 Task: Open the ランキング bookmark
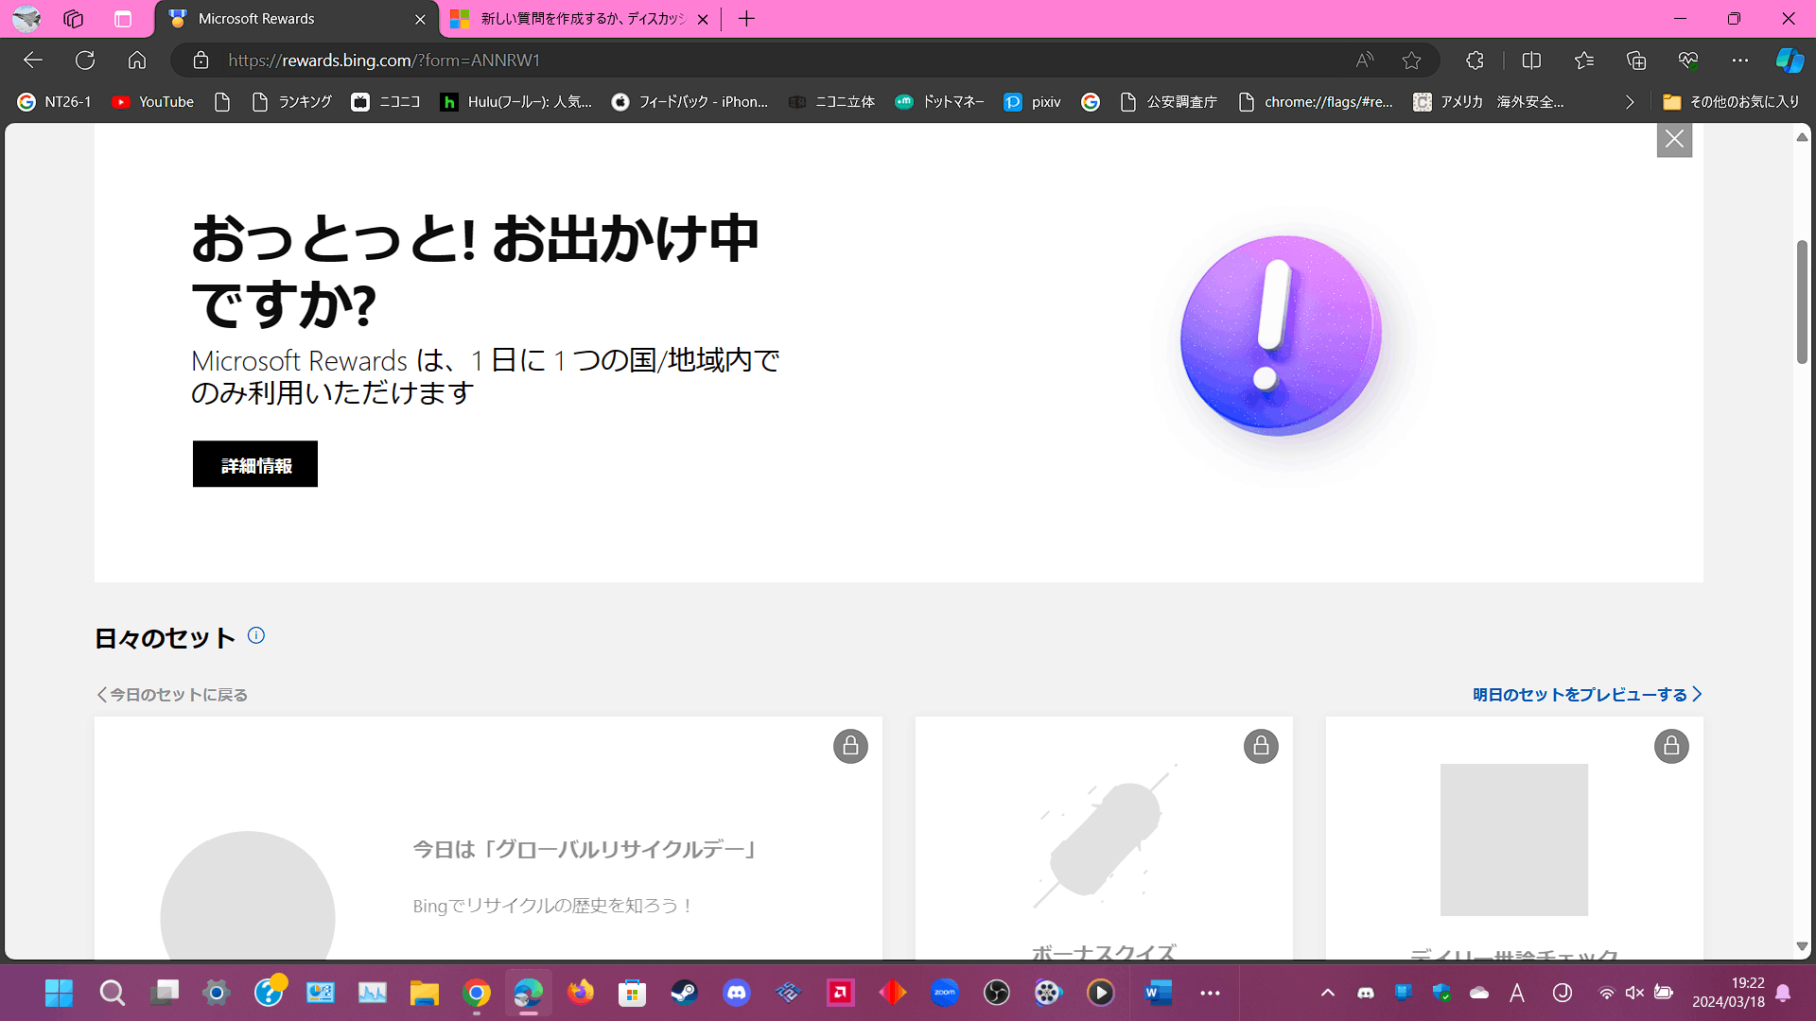pyautogui.click(x=291, y=102)
